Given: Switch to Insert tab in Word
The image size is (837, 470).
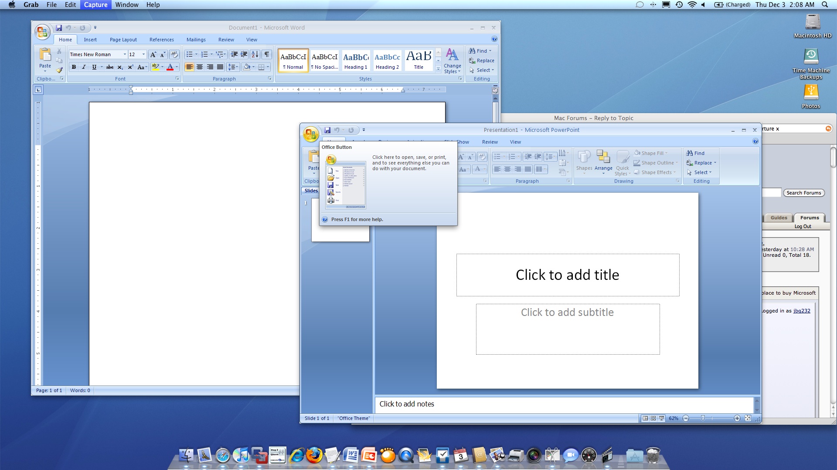Looking at the screenshot, I should point(90,40).
